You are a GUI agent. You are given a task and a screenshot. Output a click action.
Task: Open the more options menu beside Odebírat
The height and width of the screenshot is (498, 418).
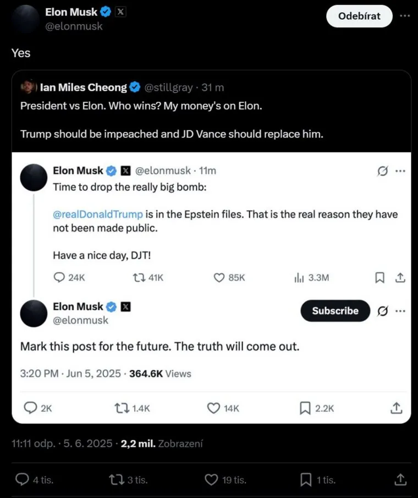pyautogui.click(x=405, y=15)
